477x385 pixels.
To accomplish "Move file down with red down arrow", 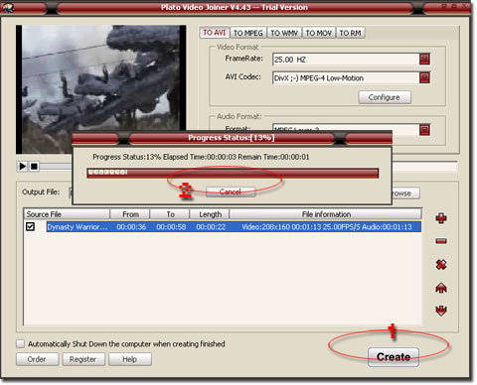I will [441, 311].
